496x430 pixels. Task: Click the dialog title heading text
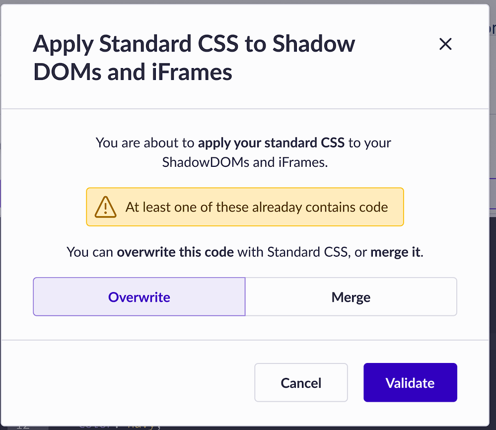coord(194,58)
